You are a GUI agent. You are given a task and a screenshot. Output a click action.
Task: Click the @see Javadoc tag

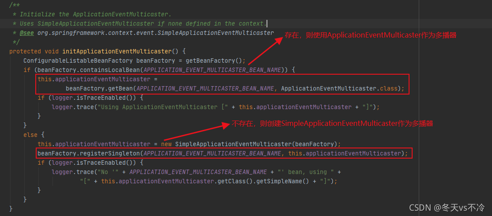(x=26, y=33)
